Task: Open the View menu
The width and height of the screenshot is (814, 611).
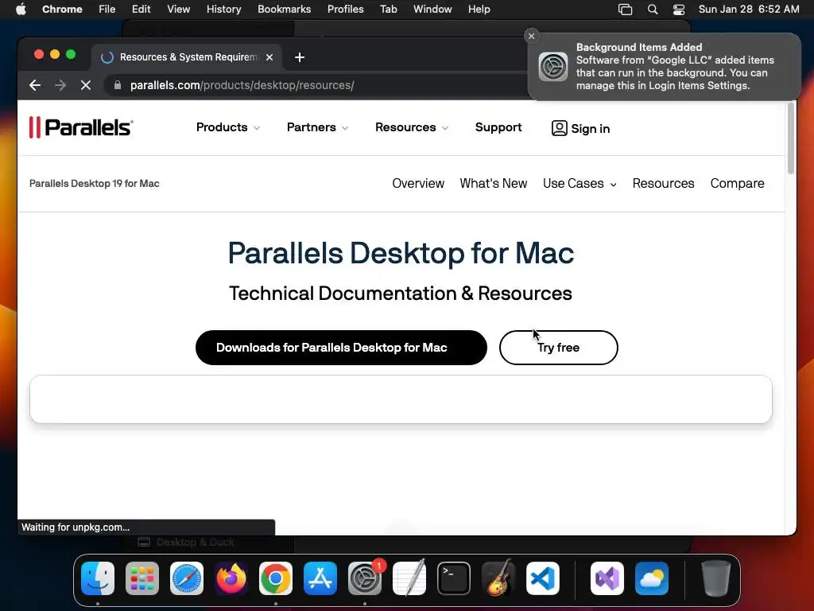Action: click(178, 10)
